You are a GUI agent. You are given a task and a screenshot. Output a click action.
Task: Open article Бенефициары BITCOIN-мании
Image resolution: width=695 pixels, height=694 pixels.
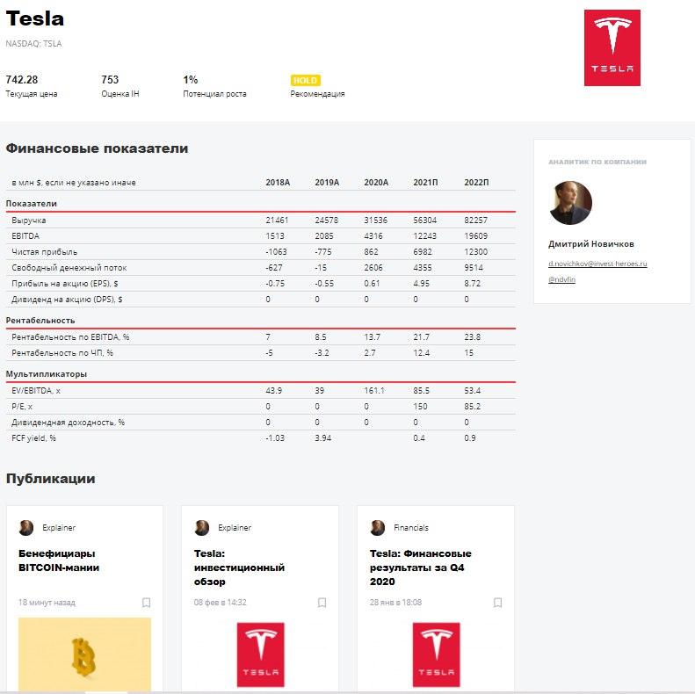click(x=59, y=560)
